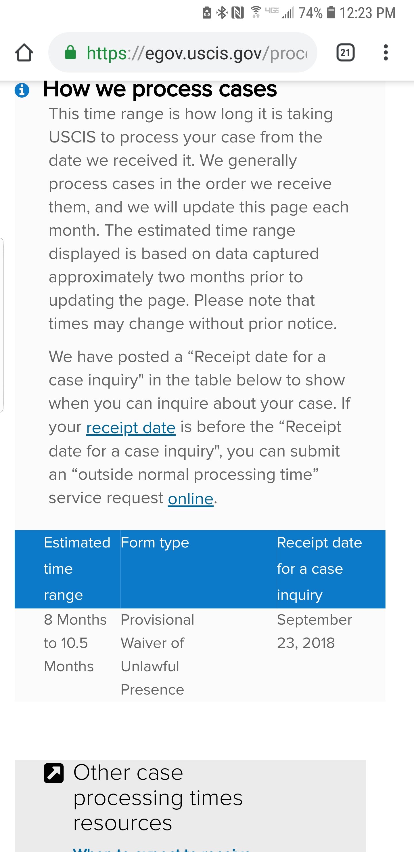Tap the battery icon in status bar
This screenshot has width=414, height=852.
coord(331,13)
